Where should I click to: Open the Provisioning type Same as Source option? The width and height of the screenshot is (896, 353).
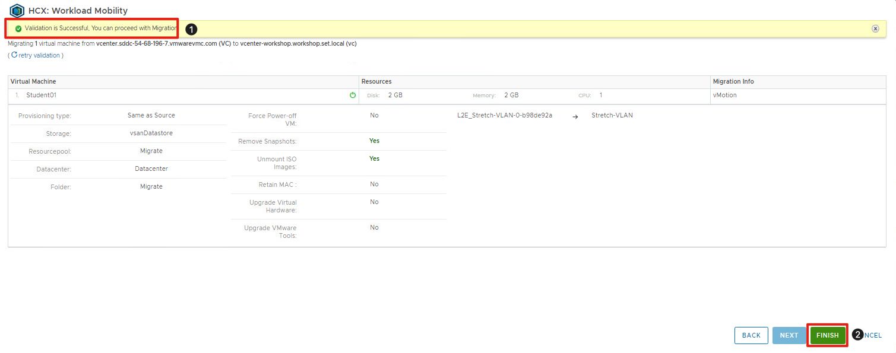pos(151,116)
